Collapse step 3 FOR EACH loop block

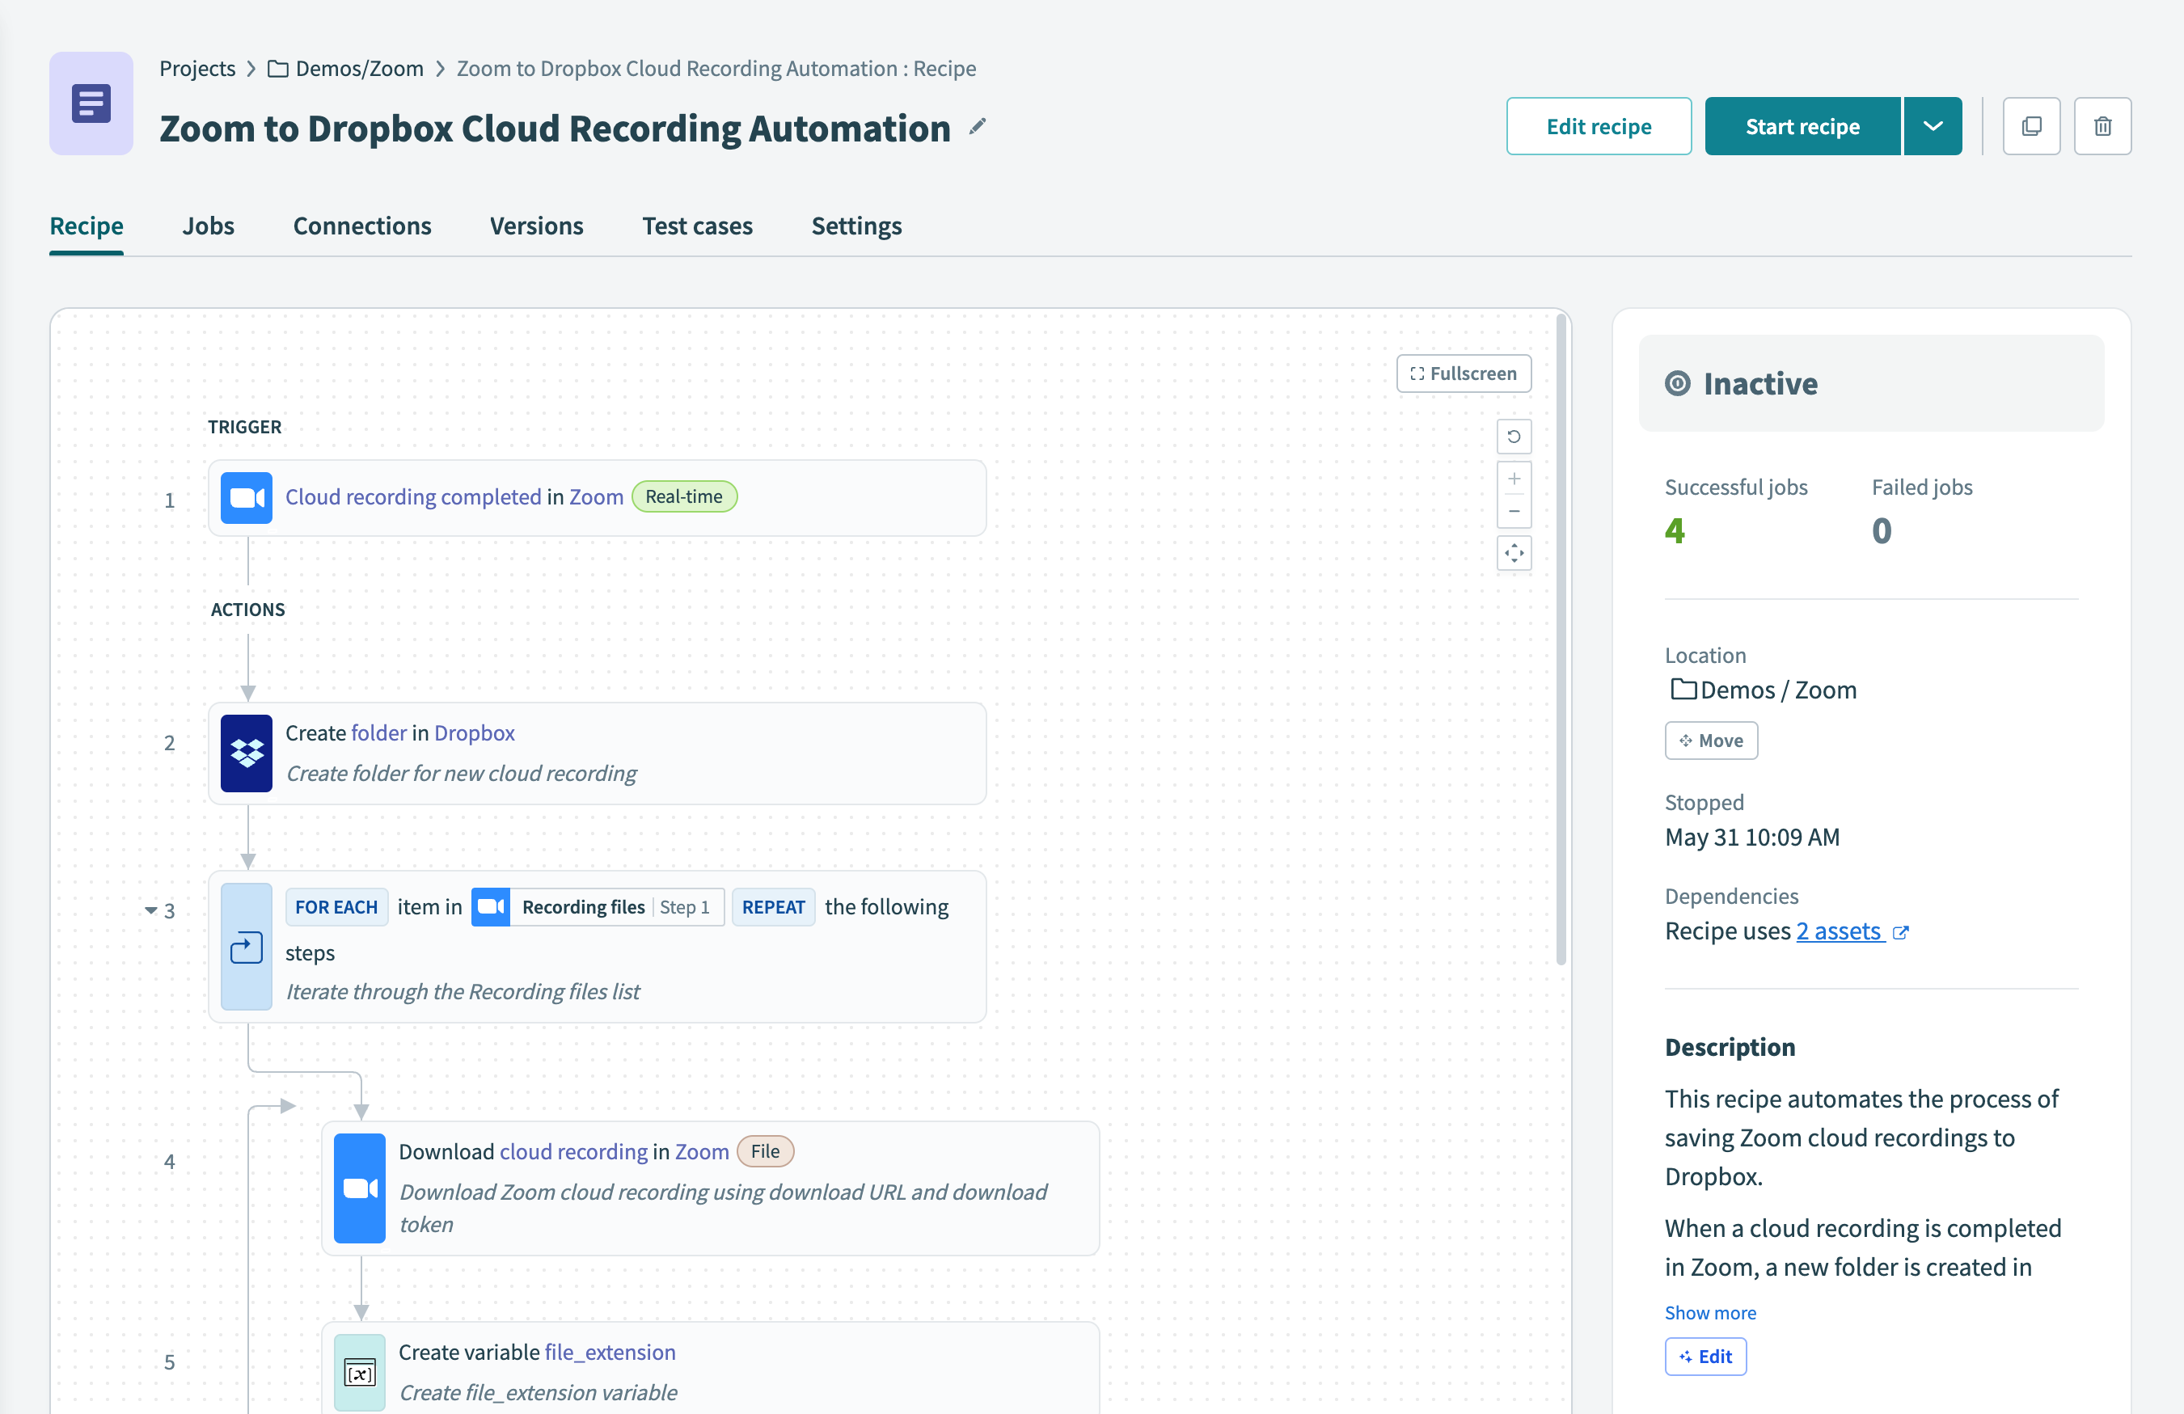pyautogui.click(x=151, y=906)
